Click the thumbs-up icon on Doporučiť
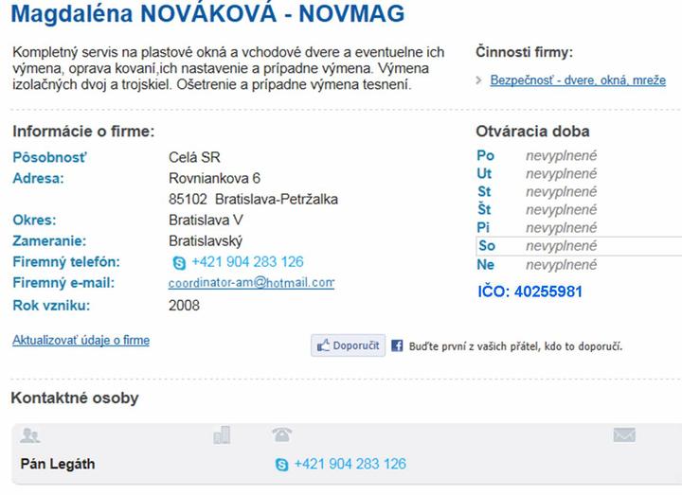Viewport: 682px width, 495px height. 322,345
